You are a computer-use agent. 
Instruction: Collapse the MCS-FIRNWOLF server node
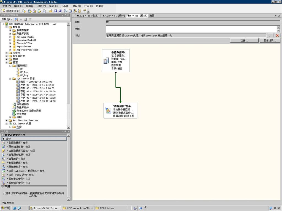[3, 24]
